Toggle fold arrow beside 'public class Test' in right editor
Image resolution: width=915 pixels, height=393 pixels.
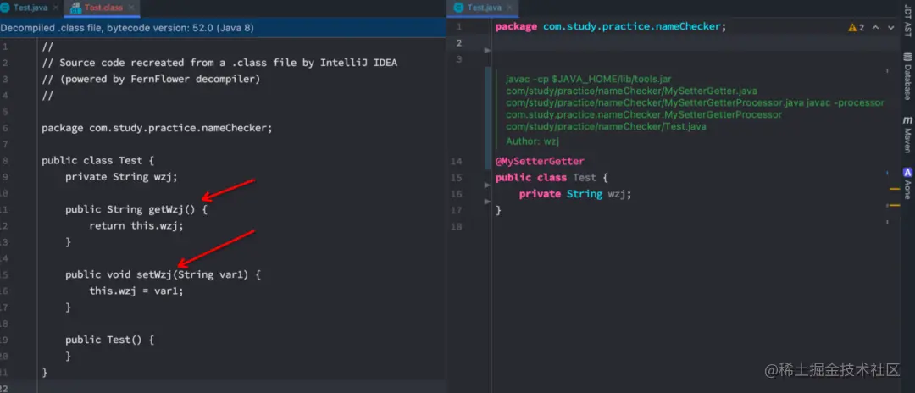[487, 185]
